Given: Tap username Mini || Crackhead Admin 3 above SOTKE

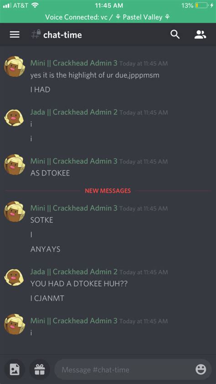Looking at the screenshot, I should 74,208.
